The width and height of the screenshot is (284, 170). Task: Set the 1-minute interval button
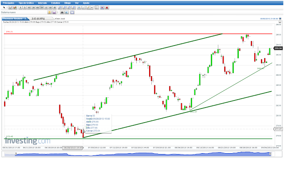click(x=20, y=8)
